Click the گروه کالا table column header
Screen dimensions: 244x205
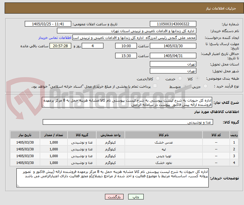point(82,135)
